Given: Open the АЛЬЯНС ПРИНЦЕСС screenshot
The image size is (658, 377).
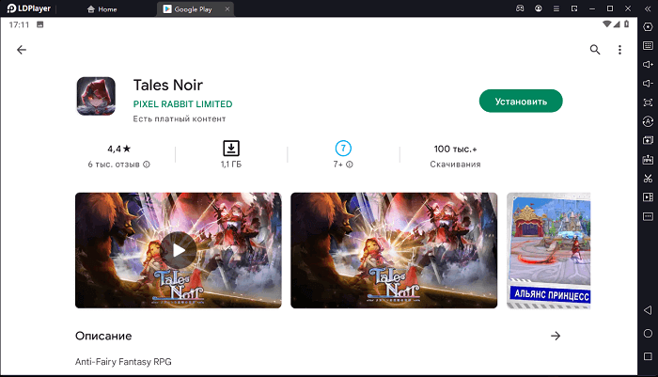Looking at the screenshot, I should (548, 251).
